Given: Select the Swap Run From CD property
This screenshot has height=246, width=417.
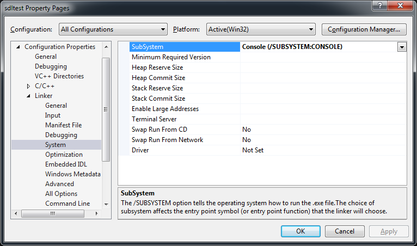Looking at the screenshot, I should click(x=159, y=130).
